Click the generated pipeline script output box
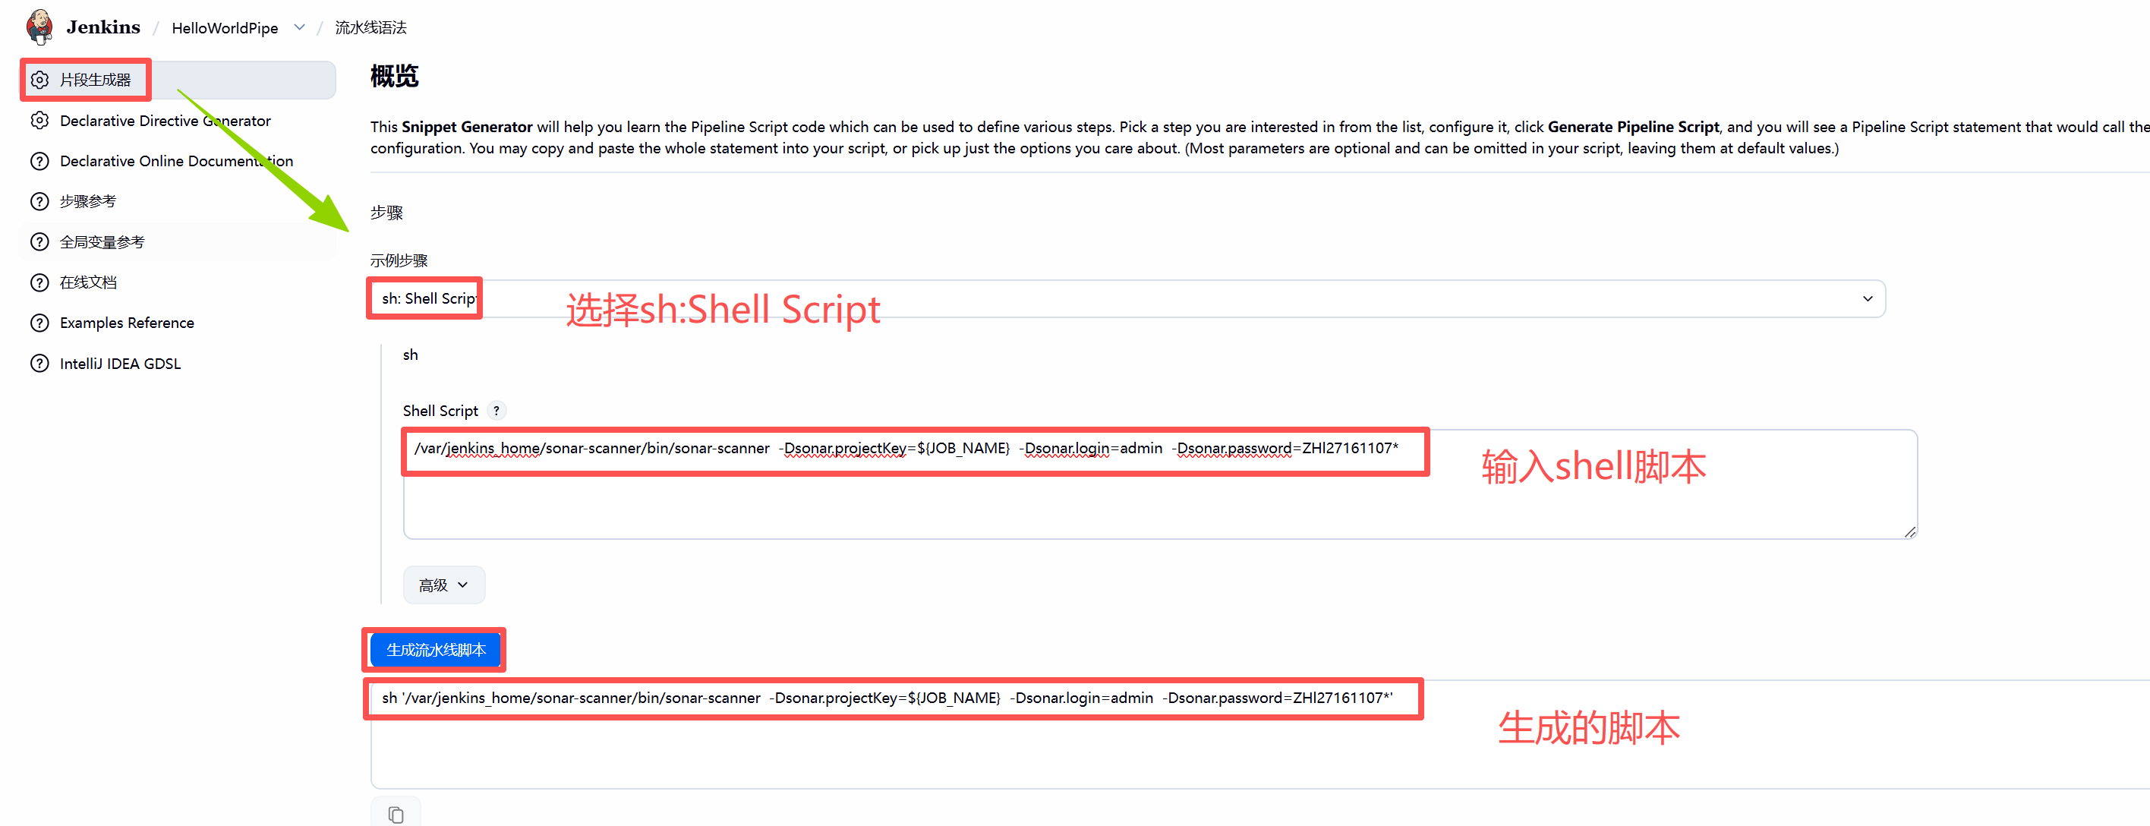Screen dimensions: 2150x826 click(1260, 734)
